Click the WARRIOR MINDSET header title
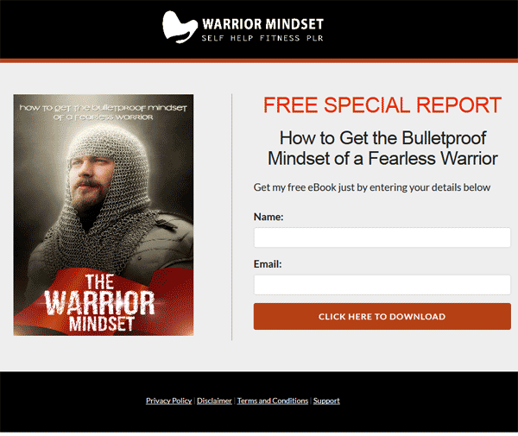Viewport: 518px width, 436px height. pos(262,24)
